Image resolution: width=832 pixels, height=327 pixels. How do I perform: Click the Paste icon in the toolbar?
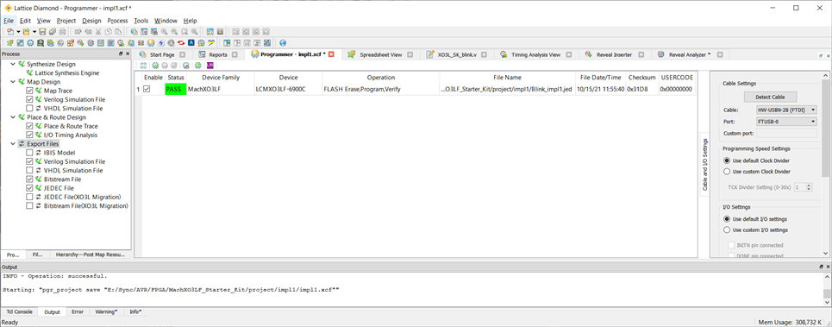pos(118,32)
